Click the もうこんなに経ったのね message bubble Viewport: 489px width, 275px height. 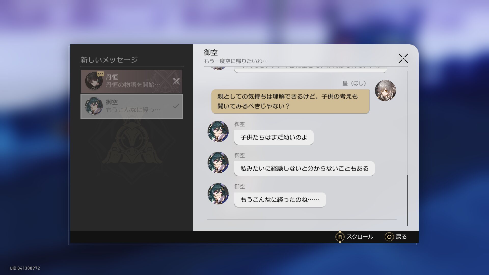280,200
